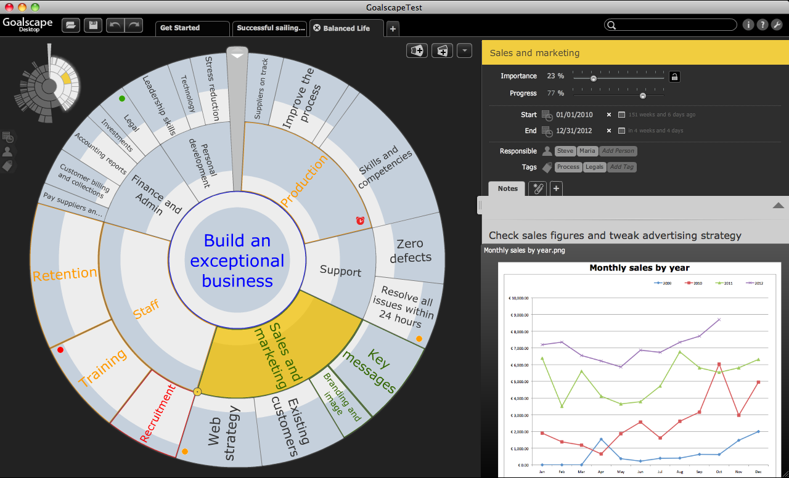Click Add Person in the Responsible row
Screen dimensions: 789x478
[618, 151]
